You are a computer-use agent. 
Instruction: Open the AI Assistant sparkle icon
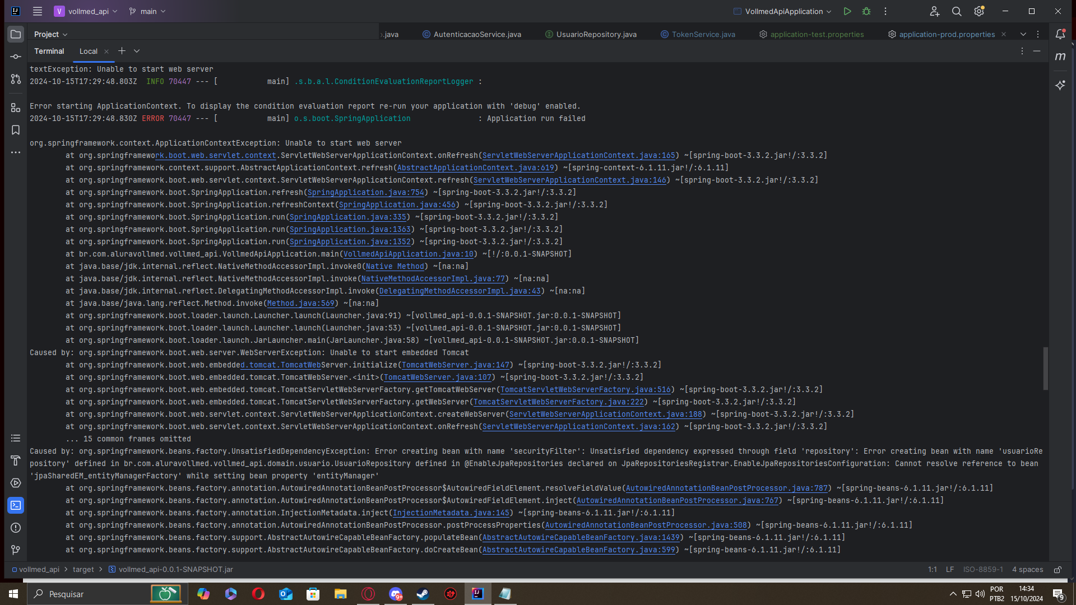(x=1060, y=85)
